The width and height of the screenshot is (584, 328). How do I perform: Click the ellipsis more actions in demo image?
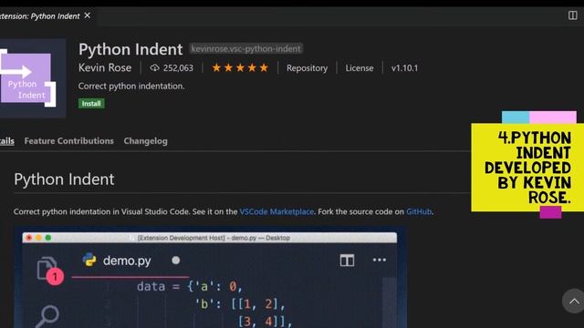pos(380,260)
